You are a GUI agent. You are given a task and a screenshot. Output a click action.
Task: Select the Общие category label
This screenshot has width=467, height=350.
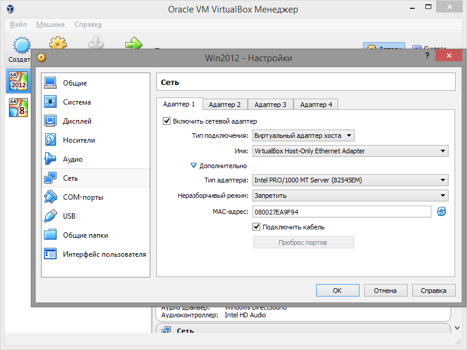[x=75, y=83]
